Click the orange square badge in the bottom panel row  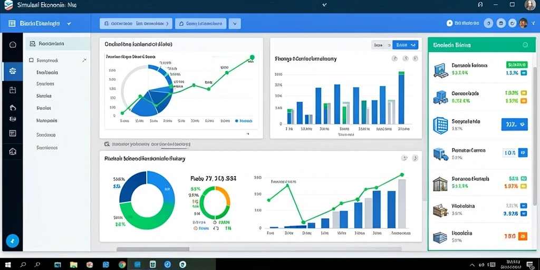click(x=523, y=236)
